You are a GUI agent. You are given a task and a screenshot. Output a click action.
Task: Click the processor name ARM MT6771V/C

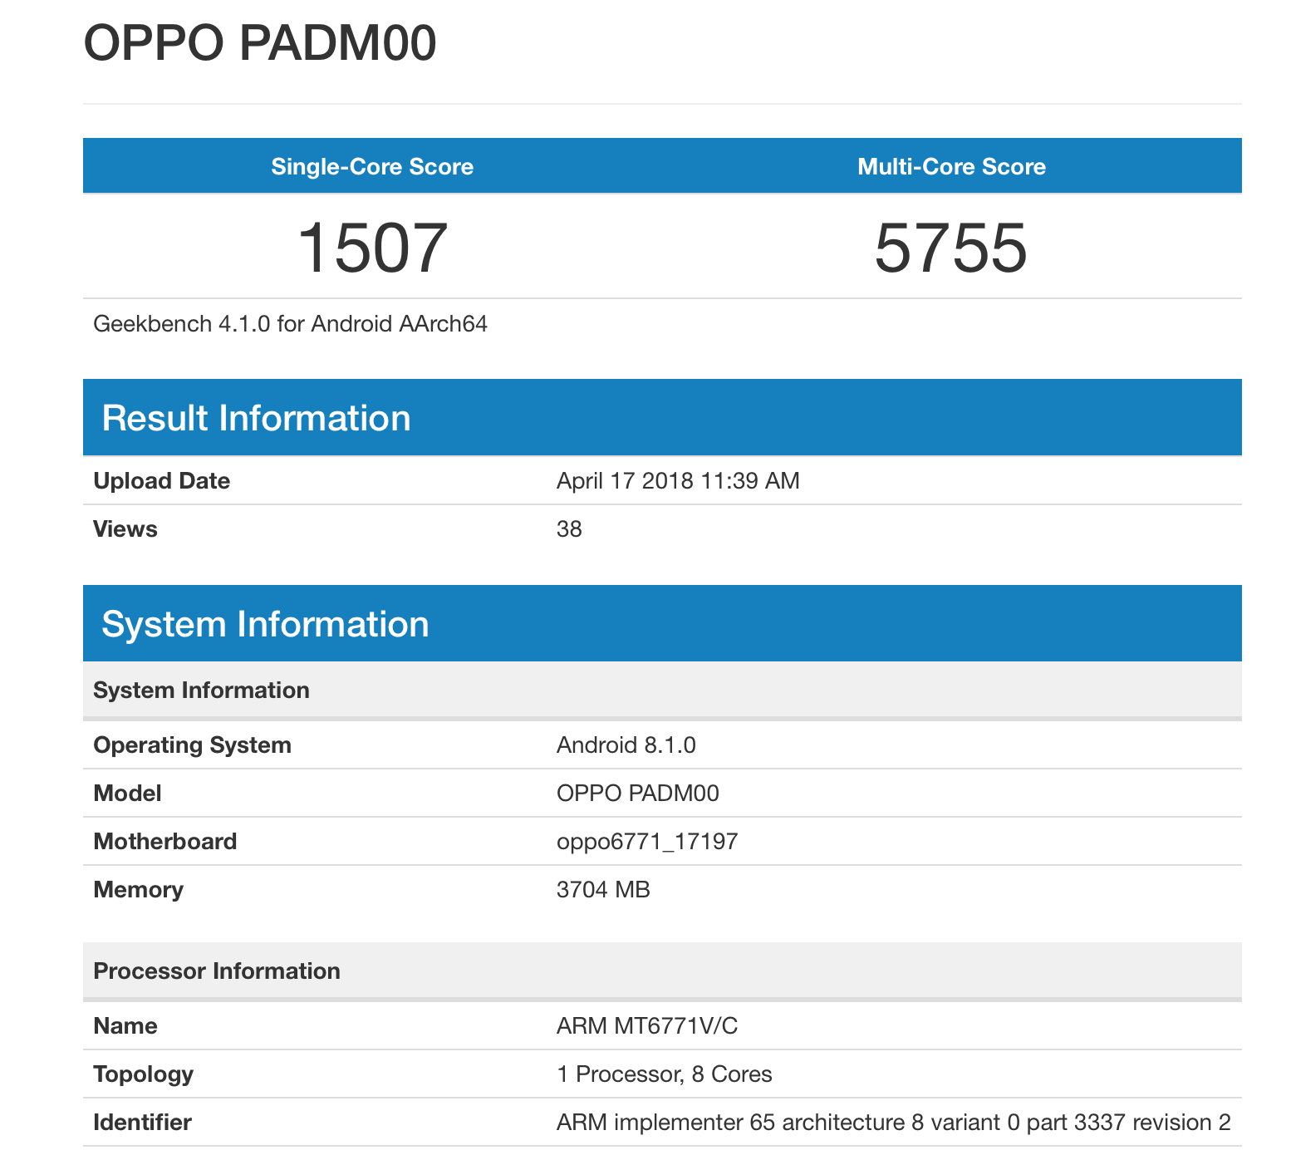tap(647, 1026)
